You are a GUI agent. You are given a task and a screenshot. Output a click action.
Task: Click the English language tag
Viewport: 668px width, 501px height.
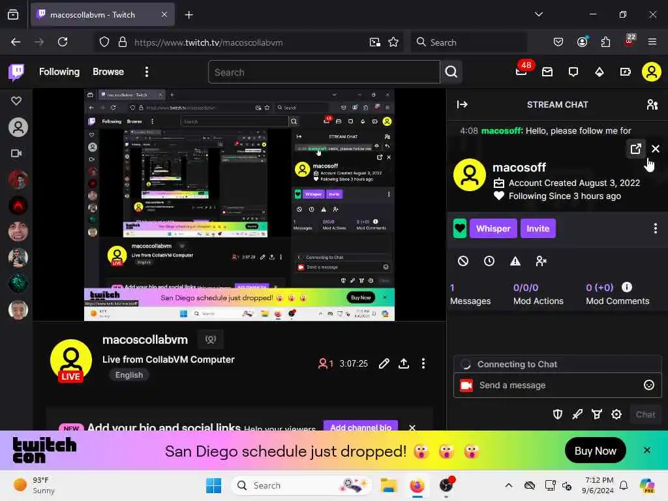(x=129, y=375)
